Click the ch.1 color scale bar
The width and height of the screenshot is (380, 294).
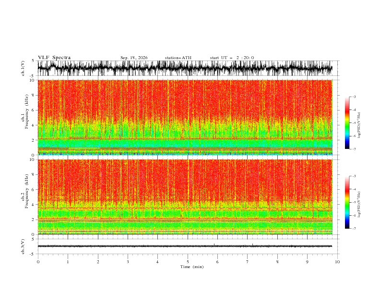point(347,123)
